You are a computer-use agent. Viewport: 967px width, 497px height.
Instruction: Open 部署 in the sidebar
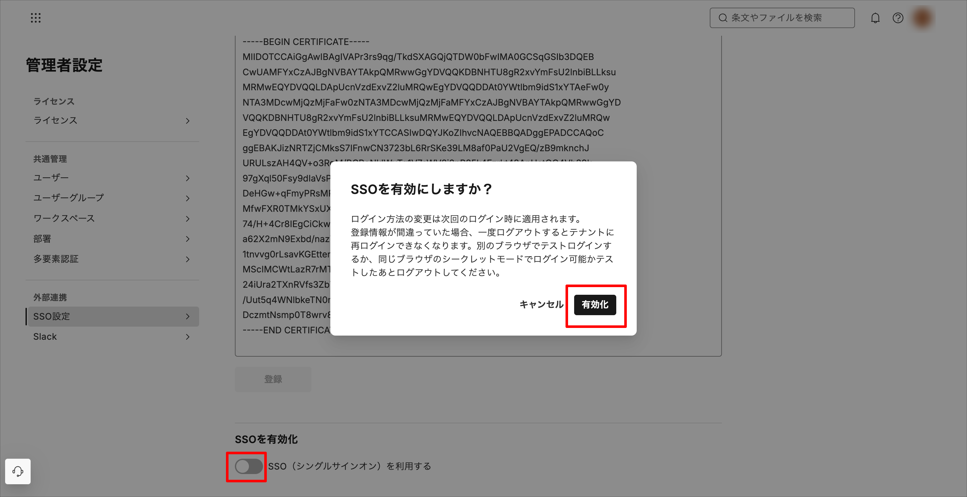tap(112, 239)
